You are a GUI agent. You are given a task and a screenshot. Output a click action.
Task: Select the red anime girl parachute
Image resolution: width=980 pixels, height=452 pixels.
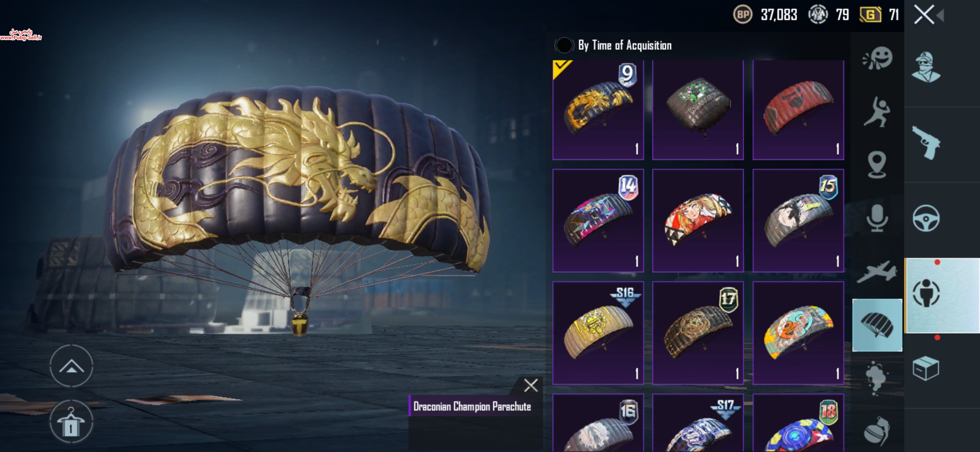point(698,221)
